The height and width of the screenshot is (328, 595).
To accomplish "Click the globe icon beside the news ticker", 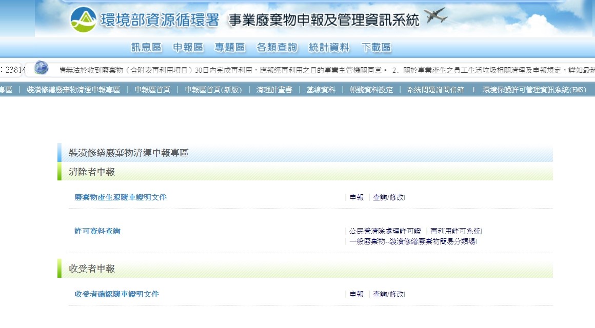I will pyautogui.click(x=42, y=68).
